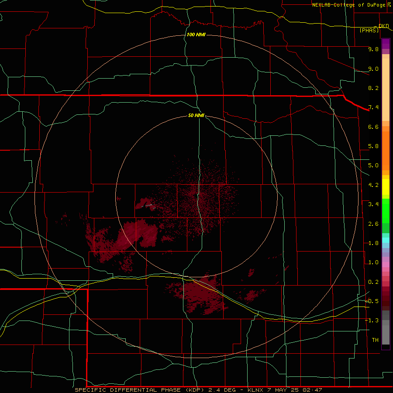Click the 100 NMI range ring label

click(x=196, y=34)
